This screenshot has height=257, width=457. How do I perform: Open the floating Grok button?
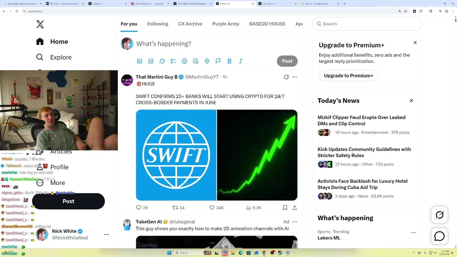(440, 215)
